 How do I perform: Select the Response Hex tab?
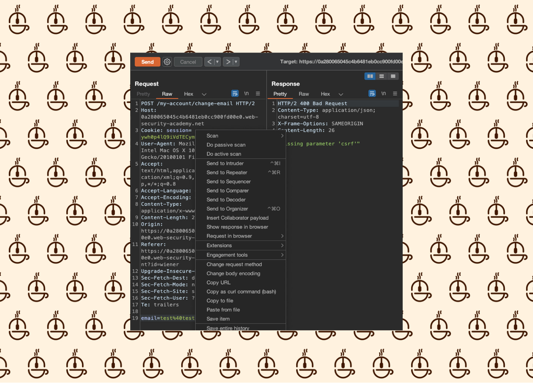[325, 94]
